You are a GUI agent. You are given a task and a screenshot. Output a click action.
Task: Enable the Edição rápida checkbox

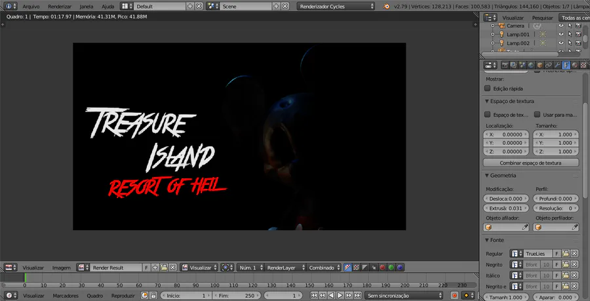click(487, 89)
